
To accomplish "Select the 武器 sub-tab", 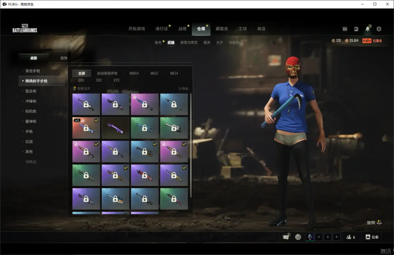I will click(171, 42).
